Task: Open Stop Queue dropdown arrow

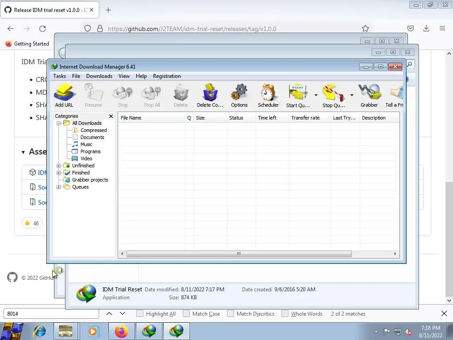Action: (352, 95)
